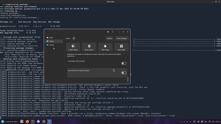Switch to workspace 1
Screen dimensions: 221x124
[181, 122]
